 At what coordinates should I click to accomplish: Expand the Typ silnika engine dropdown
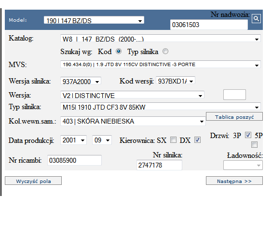pyautogui.click(x=161, y=107)
